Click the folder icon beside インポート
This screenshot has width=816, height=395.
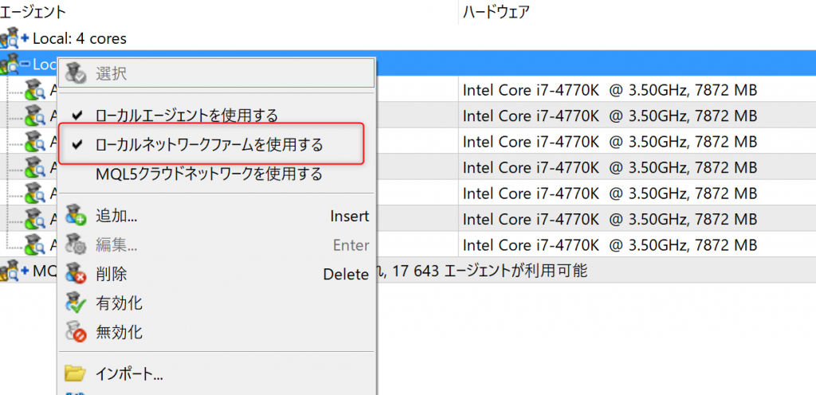[76, 373]
